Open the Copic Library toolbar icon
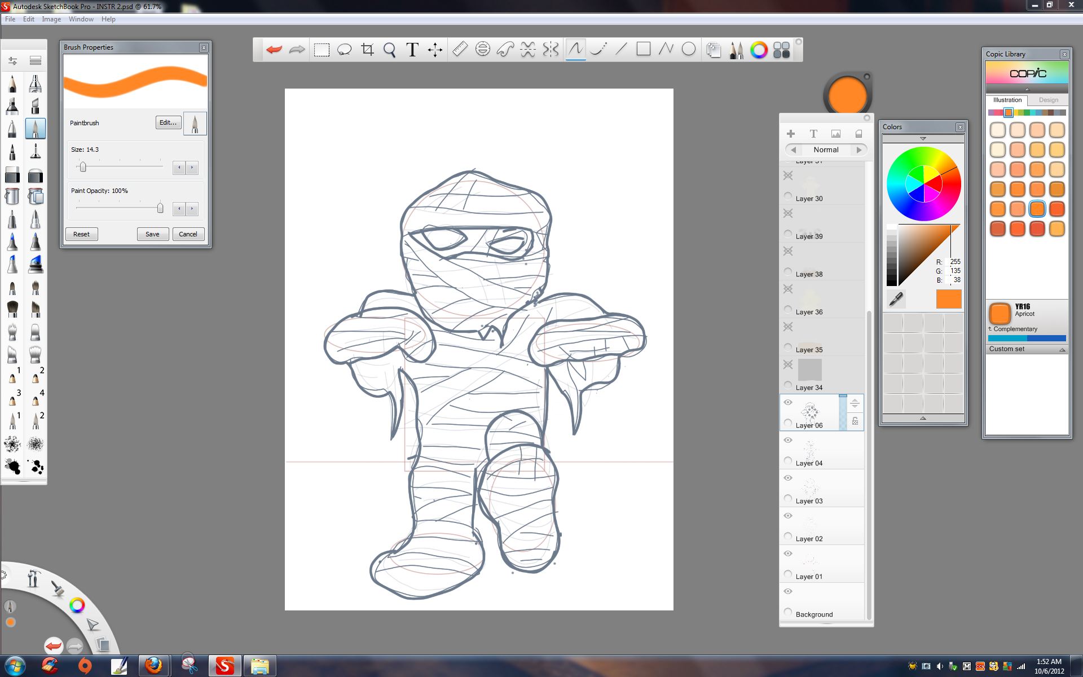Viewport: 1083px width, 677px height. tap(781, 50)
